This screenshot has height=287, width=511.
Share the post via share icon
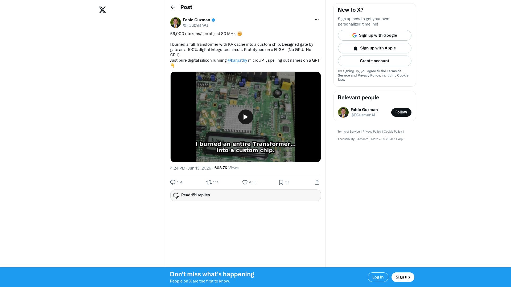click(x=317, y=182)
